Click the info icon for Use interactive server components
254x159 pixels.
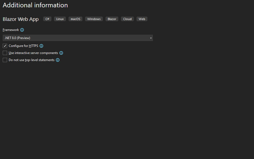click(x=61, y=53)
